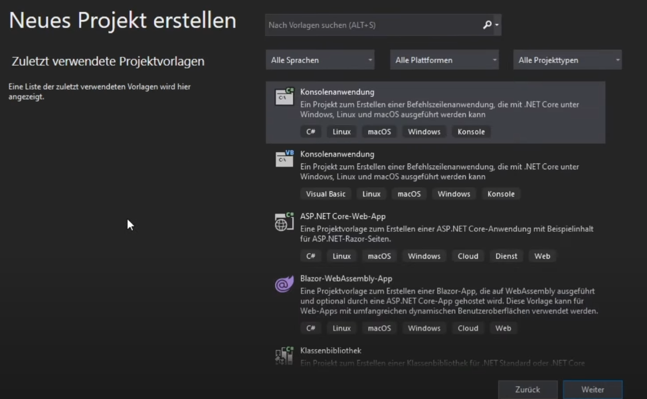Screen dimensions: 647x399
Task: Click the Visual Basic Konsolenanwendung icon
Action: point(284,159)
